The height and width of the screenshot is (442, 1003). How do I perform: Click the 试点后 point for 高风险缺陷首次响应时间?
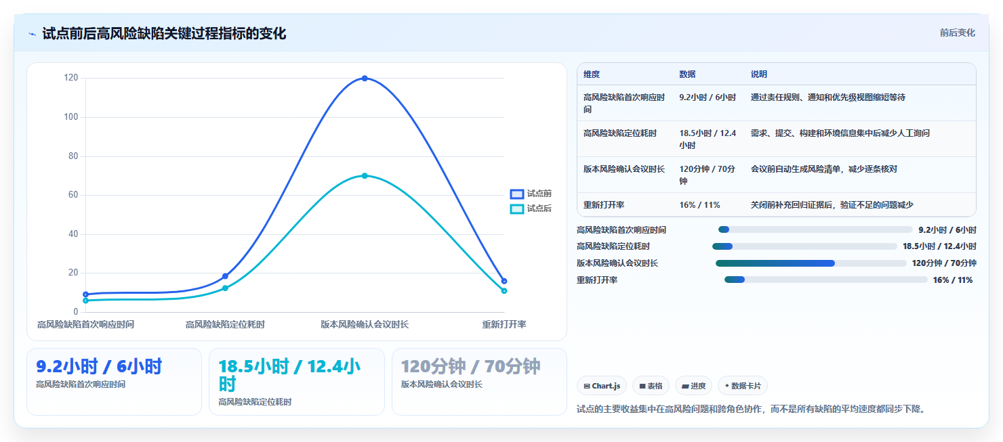tap(85, 301)
